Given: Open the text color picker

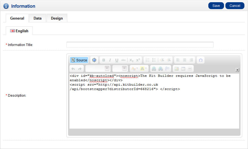Looking at the screenshot, I should point(134,69).
